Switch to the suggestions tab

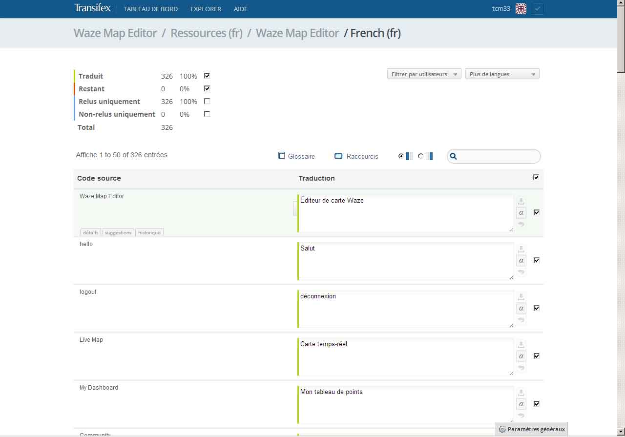pos(118,232)
